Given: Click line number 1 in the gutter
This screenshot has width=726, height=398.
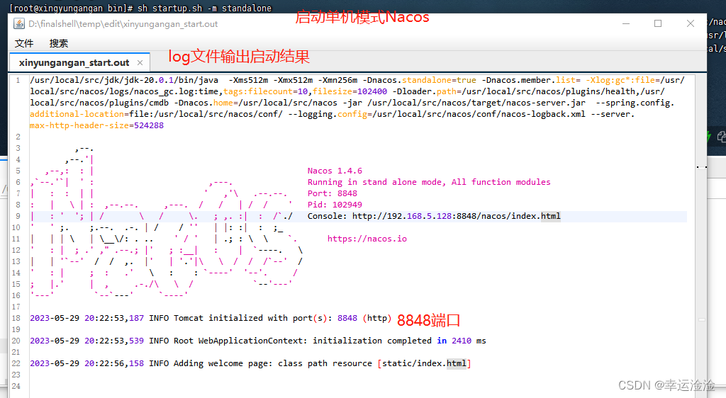Looking at the screenshot, I should click(x=18, y=80).
